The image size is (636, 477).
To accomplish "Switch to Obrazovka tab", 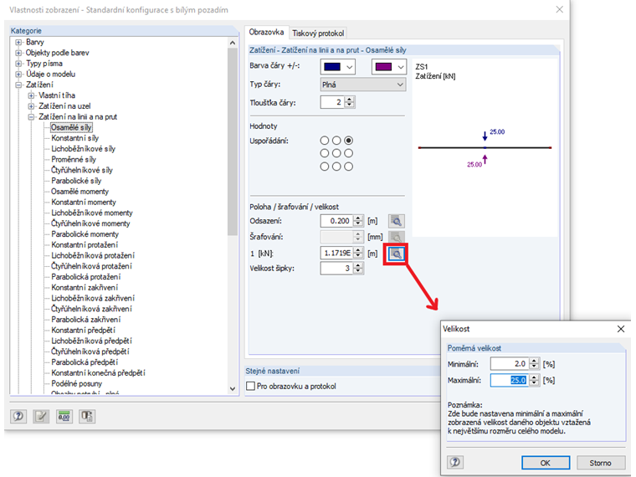I will tap(266, 32).
